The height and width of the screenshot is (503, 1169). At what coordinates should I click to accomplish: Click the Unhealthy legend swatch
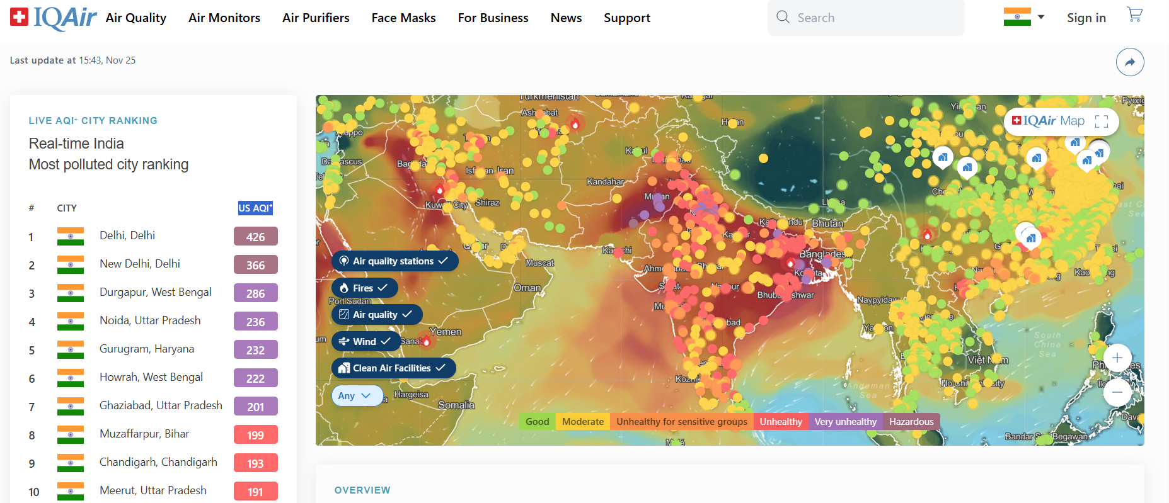click(x=781, y=422)
